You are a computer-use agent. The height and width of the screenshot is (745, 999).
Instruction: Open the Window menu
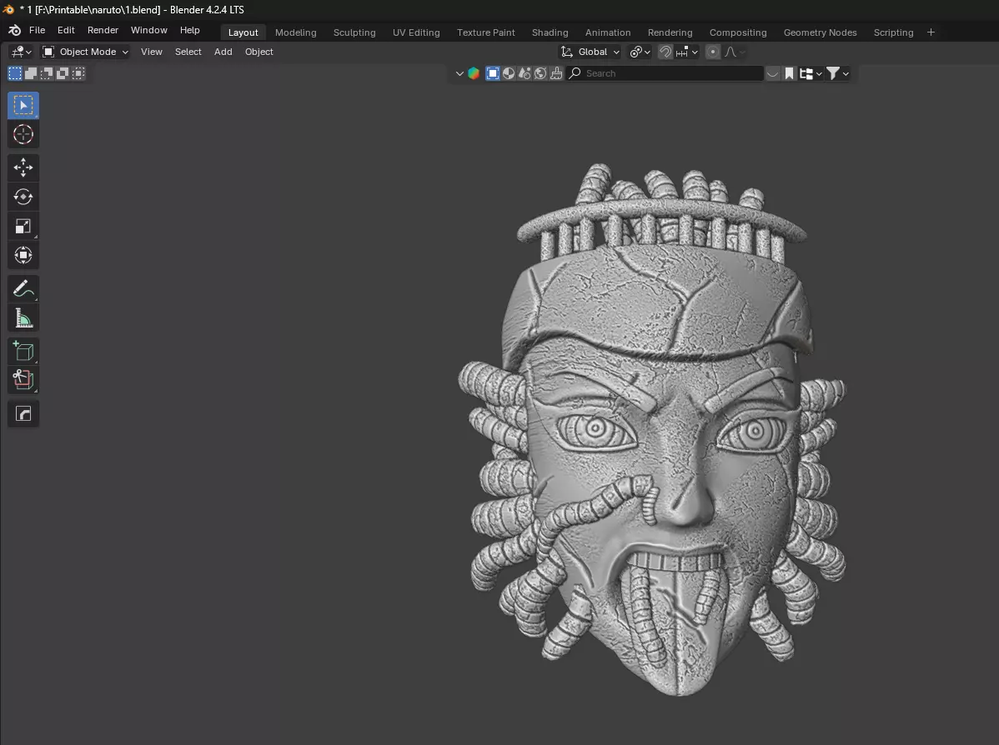pos(148,30)
